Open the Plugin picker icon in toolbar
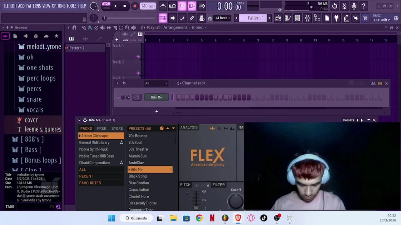Image resolution: width=401 pixels, height=225 pixels. click(x=336, y=18)
